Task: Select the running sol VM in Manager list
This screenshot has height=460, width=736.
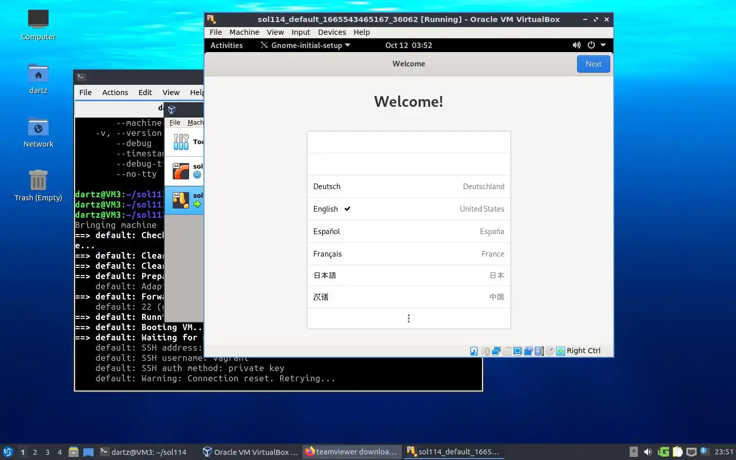Action: tap(184, 200)
